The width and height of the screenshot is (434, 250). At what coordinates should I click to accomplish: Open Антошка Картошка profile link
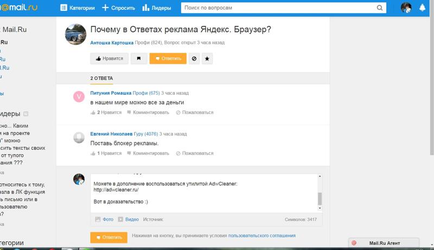(112, 43)
